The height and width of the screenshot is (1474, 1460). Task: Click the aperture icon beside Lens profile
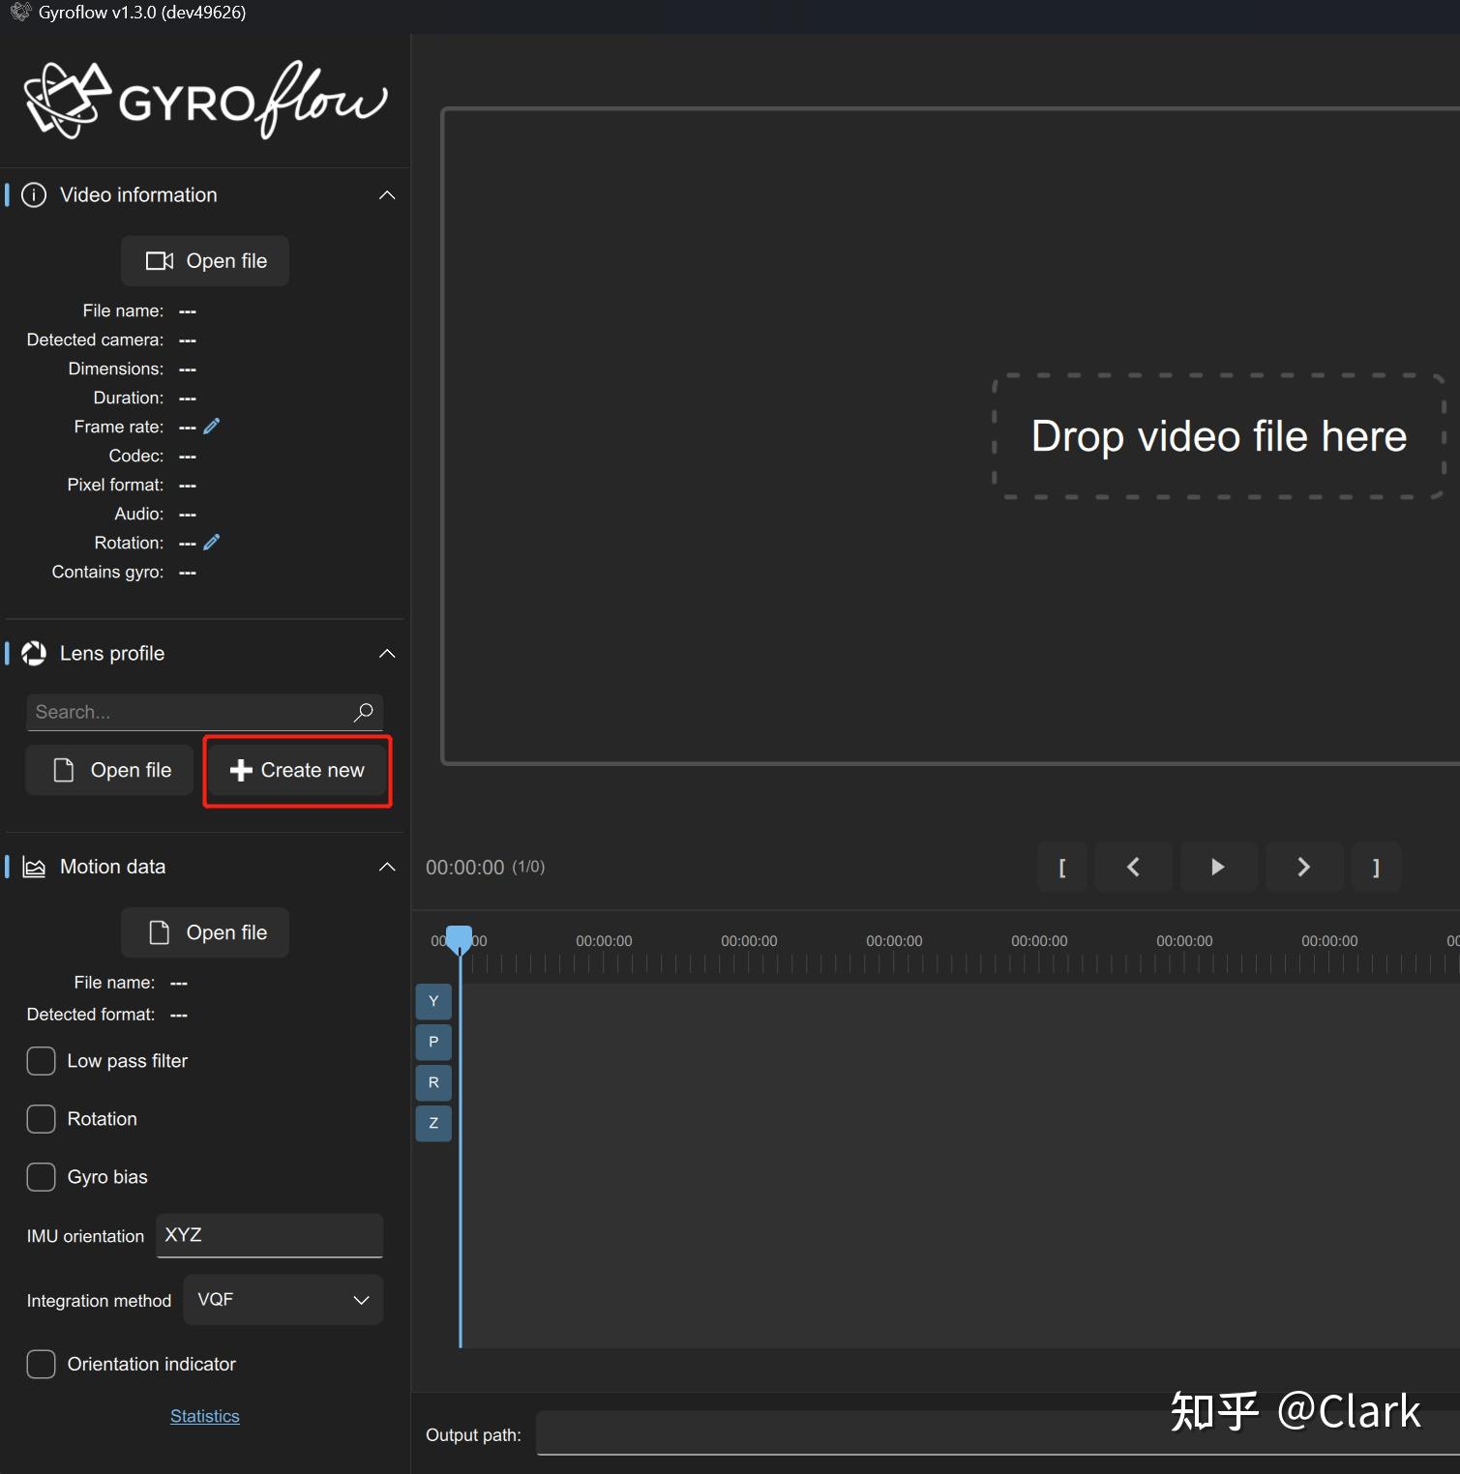click(x=33, y=653)
